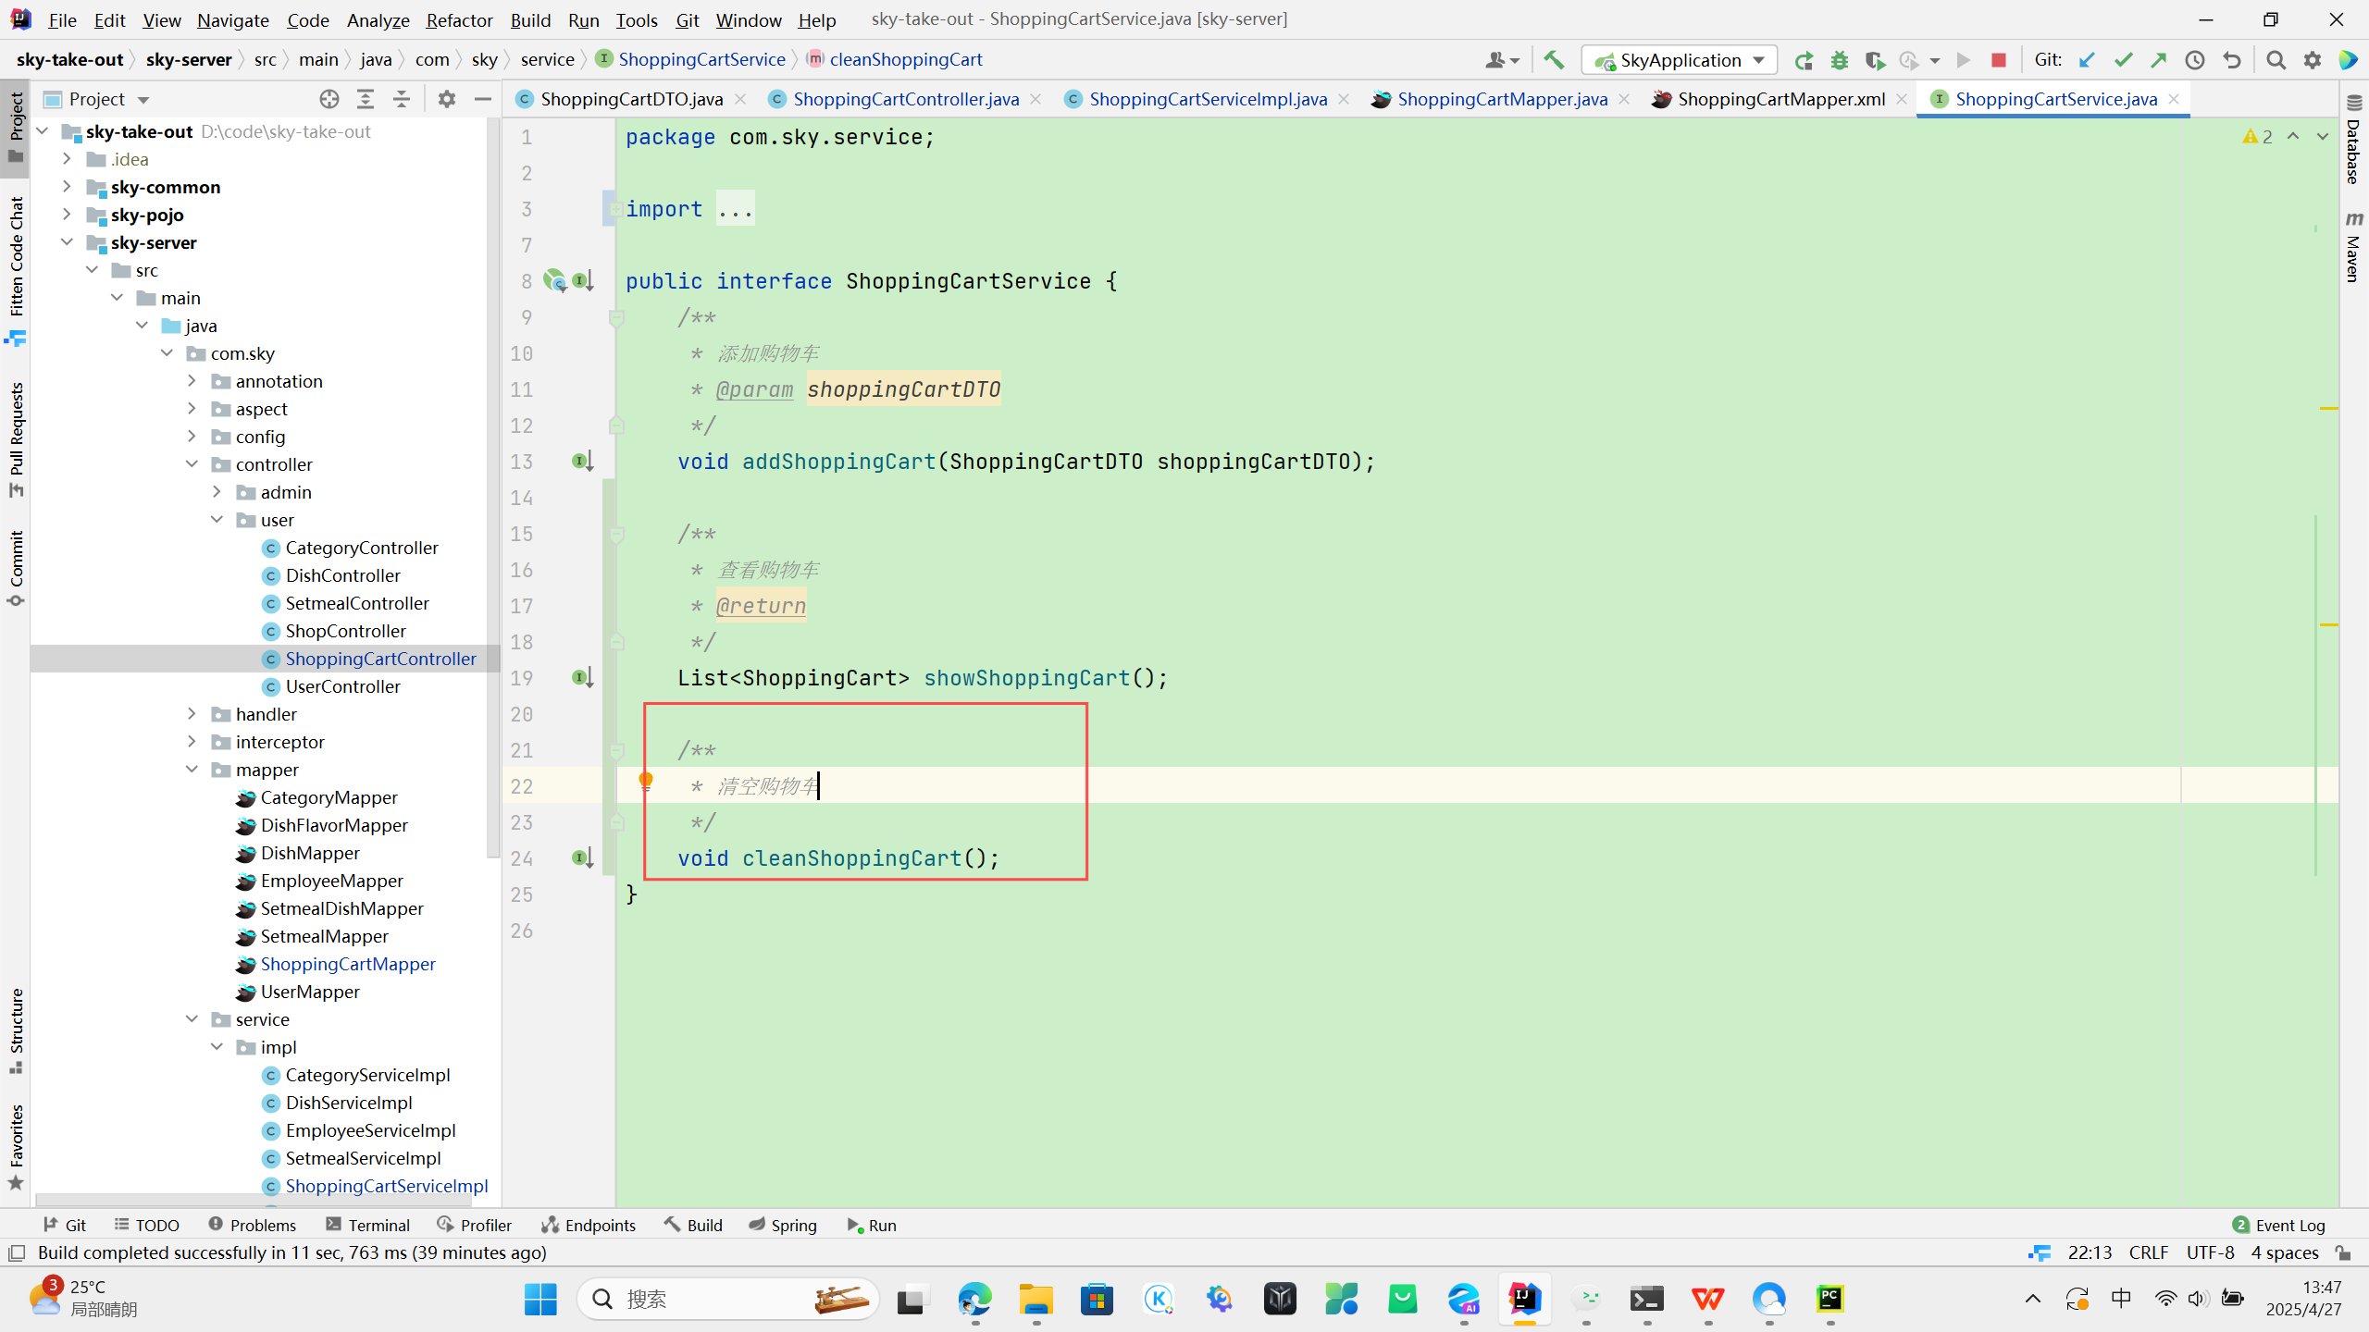
Task: Open the Refactor menu
Action: (458, 19)
